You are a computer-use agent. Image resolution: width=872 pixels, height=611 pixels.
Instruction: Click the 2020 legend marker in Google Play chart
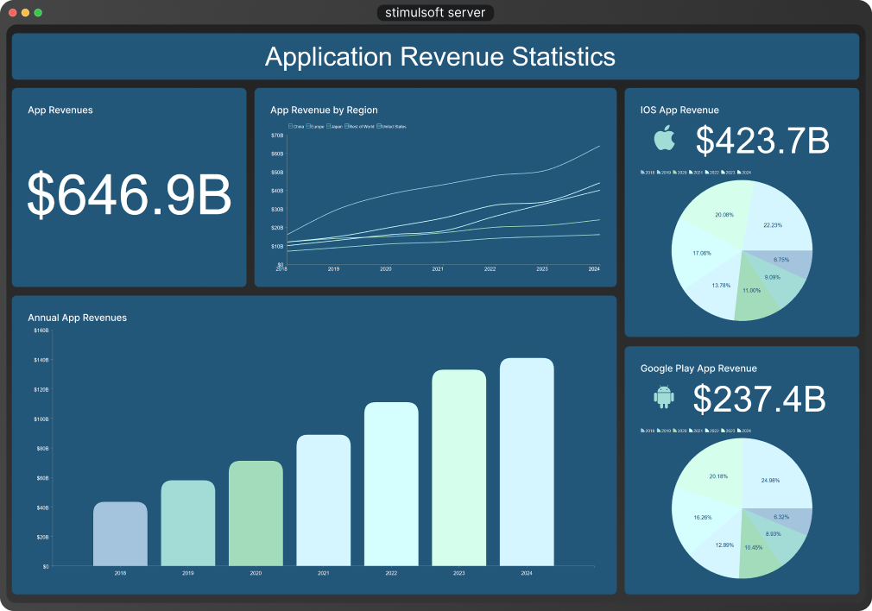coord(674,431)
